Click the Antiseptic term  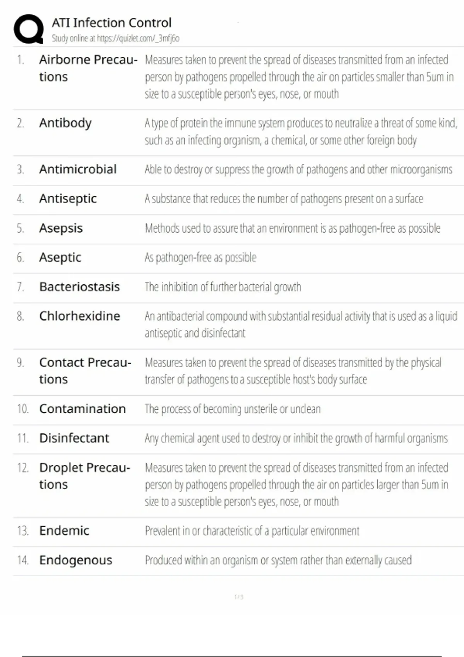68,199
